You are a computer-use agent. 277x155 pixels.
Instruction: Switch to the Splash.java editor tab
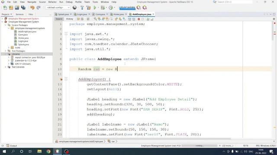click(63, 14)
